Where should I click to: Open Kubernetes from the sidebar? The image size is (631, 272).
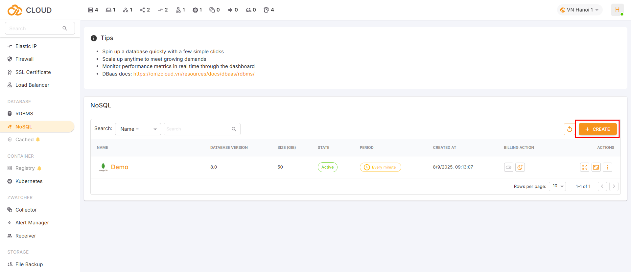click(29, 181)
